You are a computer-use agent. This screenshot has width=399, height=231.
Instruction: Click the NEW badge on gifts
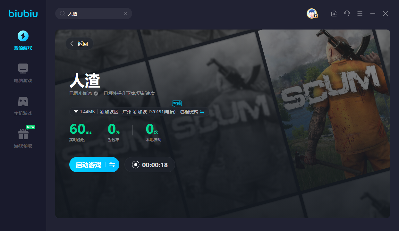click(31, 127)
